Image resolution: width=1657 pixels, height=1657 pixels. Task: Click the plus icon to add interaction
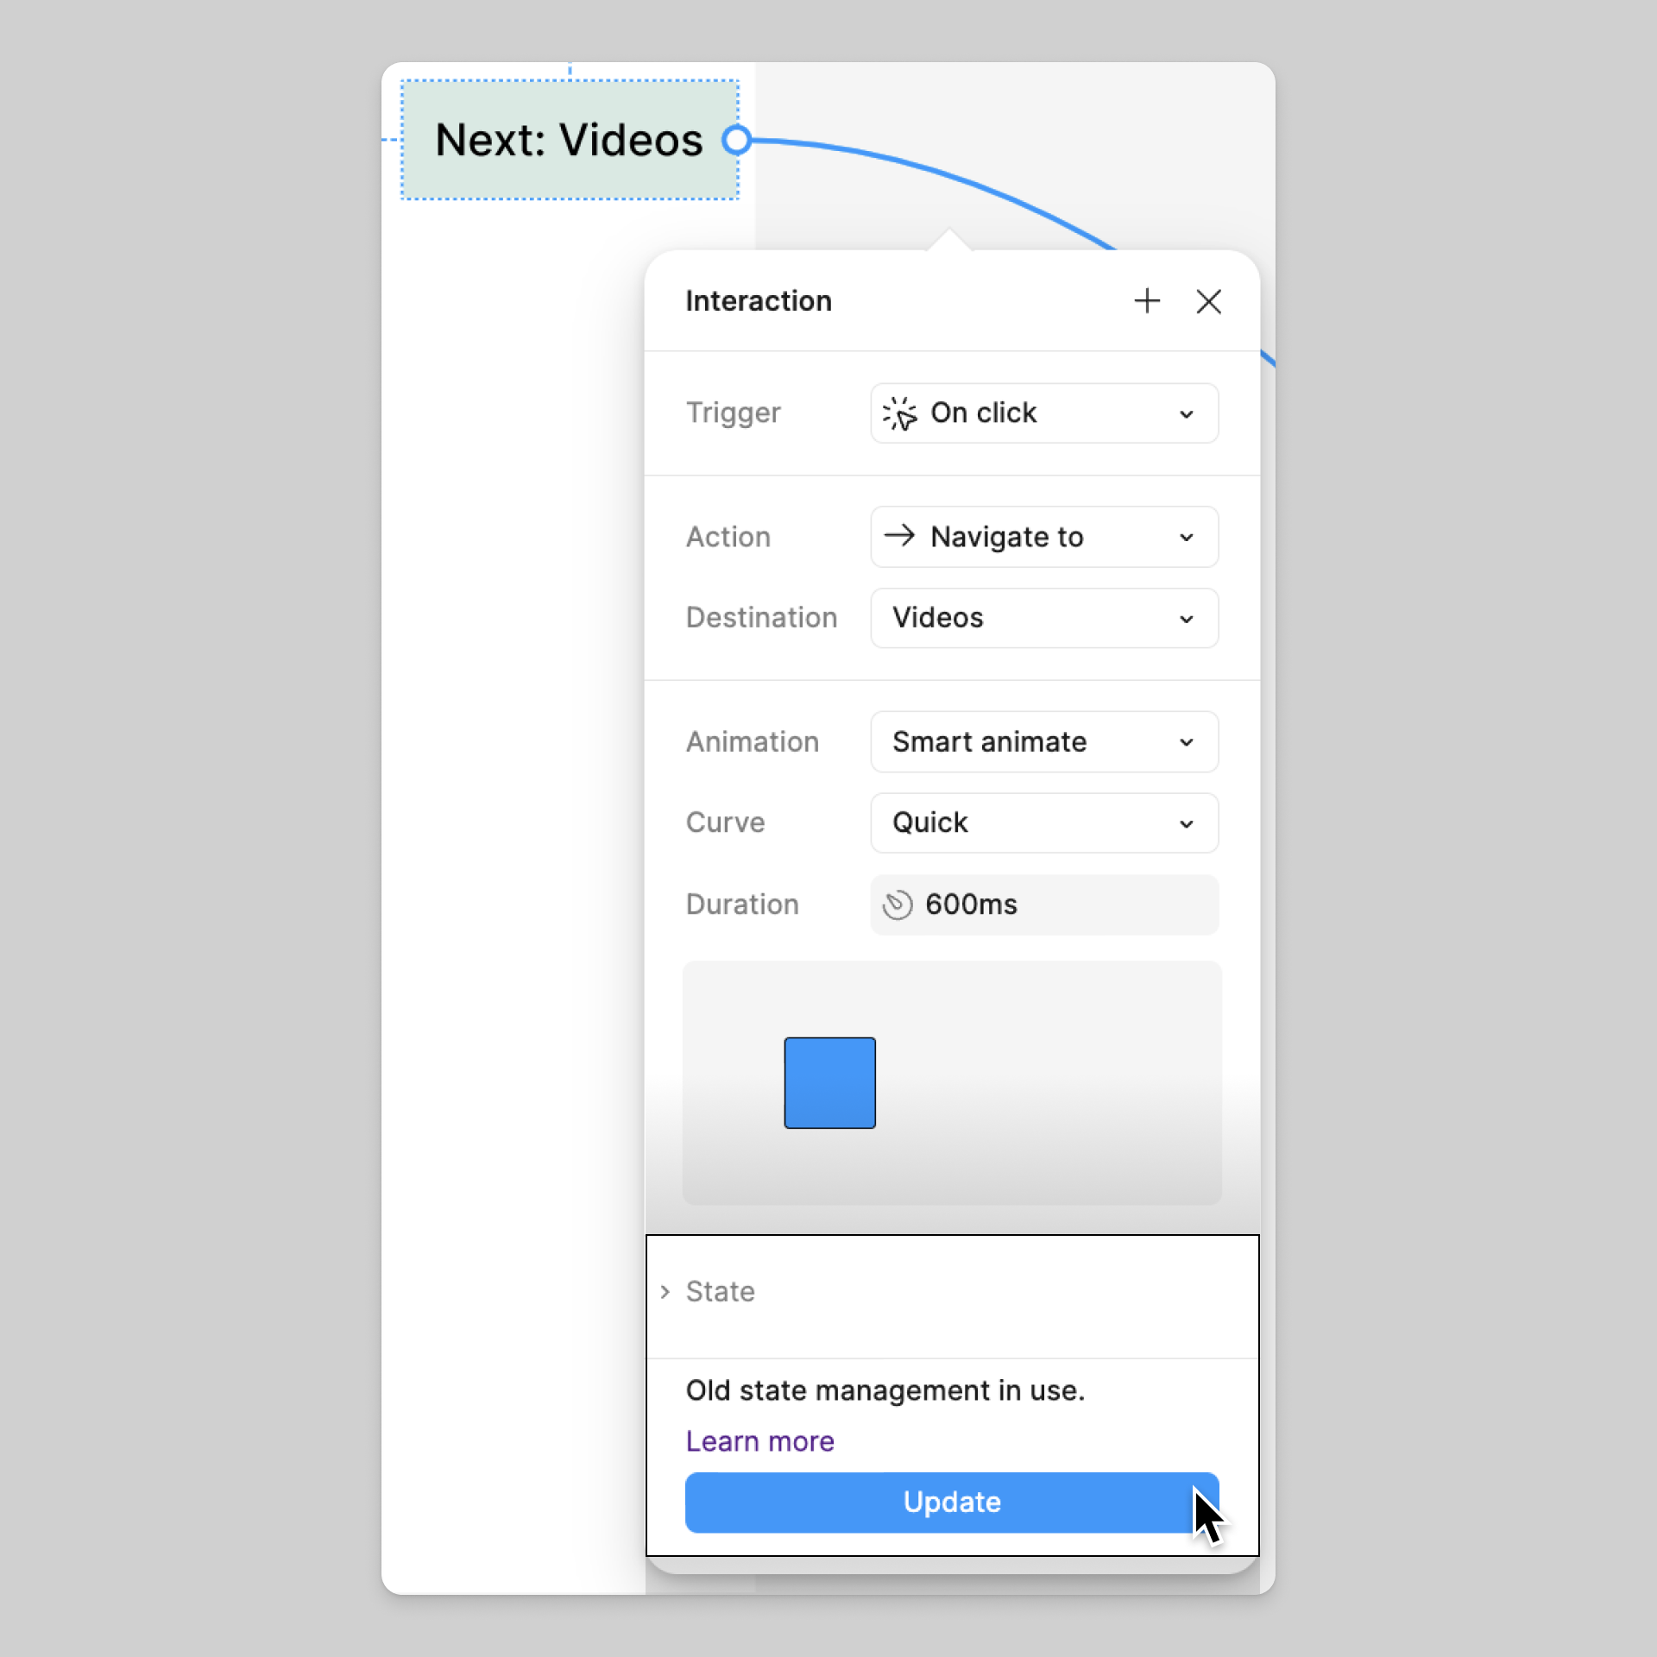click(x=1147, y=301)
